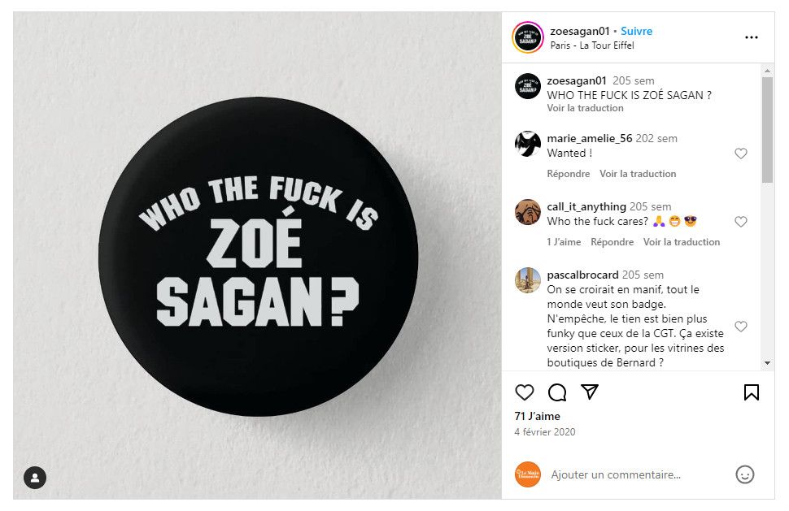Toggle like on pascalbrocard's comment heart
Viewport: 789px width, 511px height.
(741, 326)
